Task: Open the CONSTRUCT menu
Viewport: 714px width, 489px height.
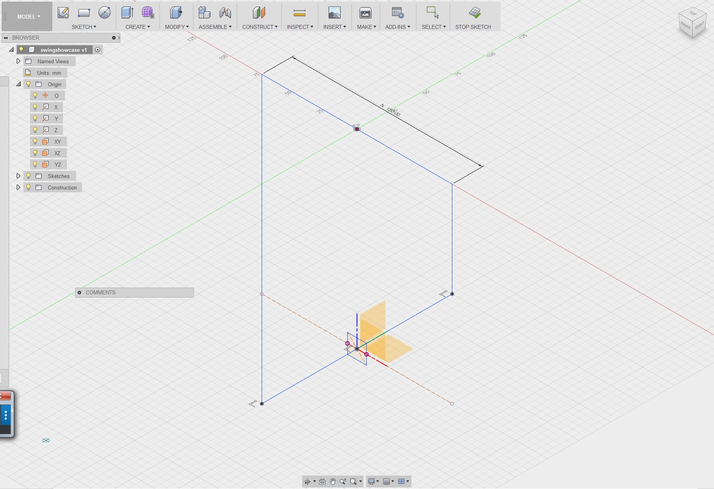Action: pyautogui.click(x=260, y=27)
